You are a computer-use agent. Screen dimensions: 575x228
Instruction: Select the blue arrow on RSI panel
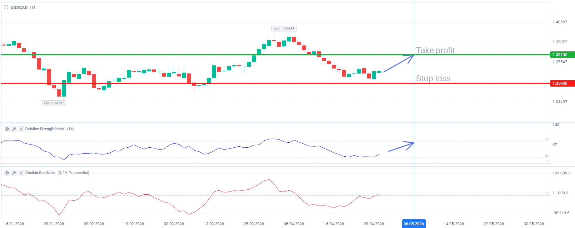coord(401,146)
